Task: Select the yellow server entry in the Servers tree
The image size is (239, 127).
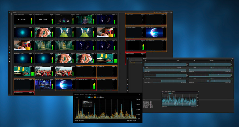Action: pyautogui.click(x=135, y=63)
